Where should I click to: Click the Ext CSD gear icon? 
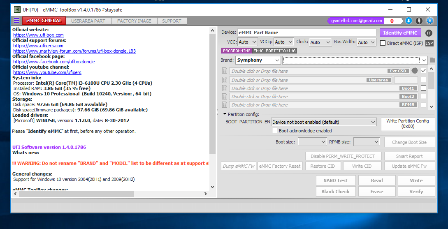point(415,71)
